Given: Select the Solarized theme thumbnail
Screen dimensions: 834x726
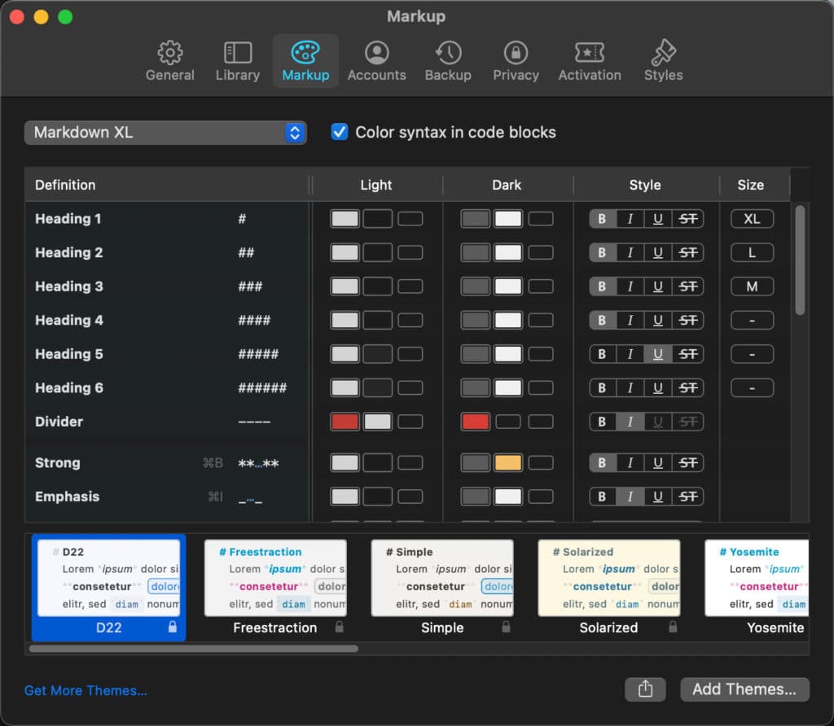Looking at the screenshot, I should (608, 578).
